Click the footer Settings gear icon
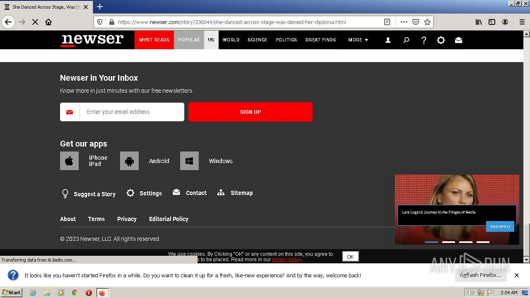Image resolution: width=530 pixels, height=298 pixels. [130, 193]
